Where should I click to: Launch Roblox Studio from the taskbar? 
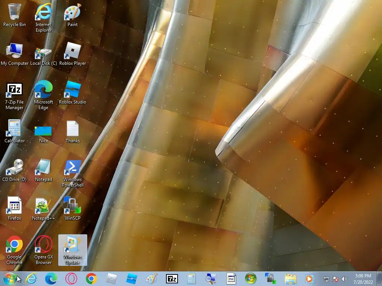132,279
